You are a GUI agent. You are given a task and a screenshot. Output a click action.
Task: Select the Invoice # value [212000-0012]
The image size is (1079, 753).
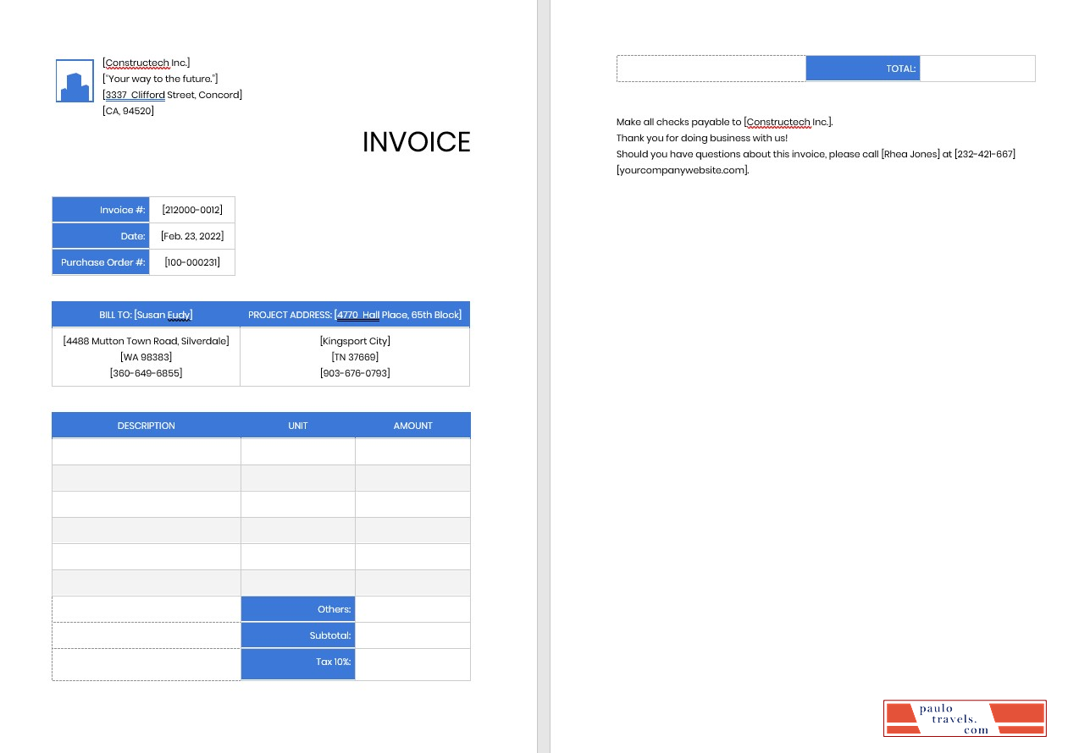[x=192, y=209]
